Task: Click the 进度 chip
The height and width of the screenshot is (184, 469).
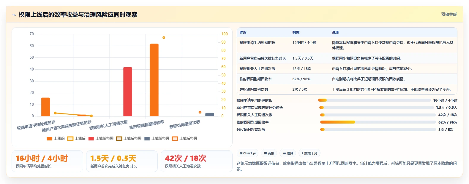Action: coord(288,153)
